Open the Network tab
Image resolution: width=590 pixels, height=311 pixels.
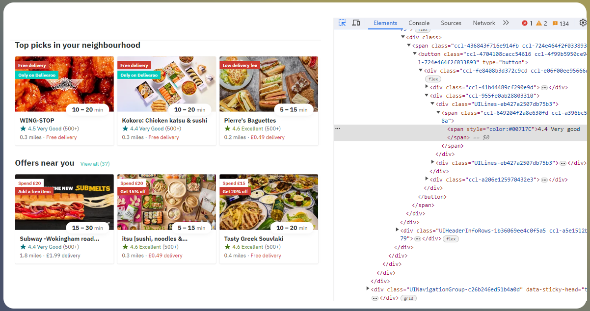pyautogui.click(x=483, y=23)
